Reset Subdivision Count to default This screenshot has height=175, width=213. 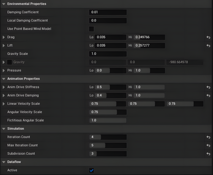point(208,154)
